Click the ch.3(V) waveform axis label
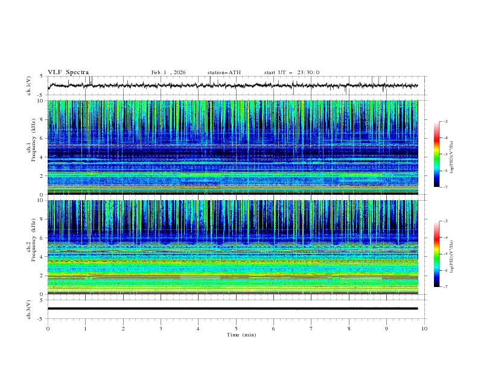Image resolution: width=478 pixels, height=369 pixels. click(29, 309)
